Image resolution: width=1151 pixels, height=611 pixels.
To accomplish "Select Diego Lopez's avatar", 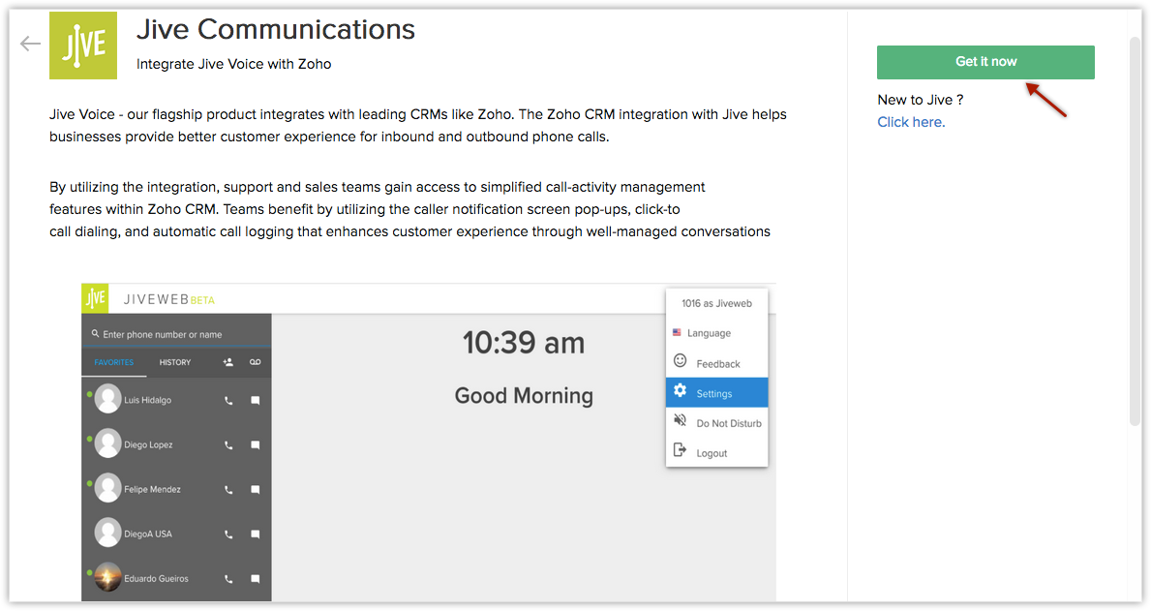I will 107,443.
